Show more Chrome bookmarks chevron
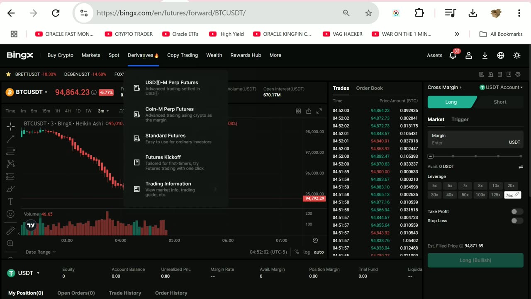The width and height of the screenshot is (531, 299). tap(457, 34)
